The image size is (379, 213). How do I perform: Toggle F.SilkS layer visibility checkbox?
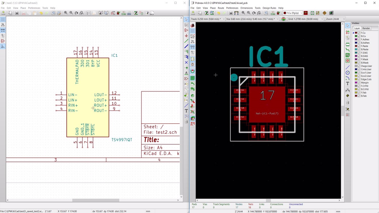[359, 53]
